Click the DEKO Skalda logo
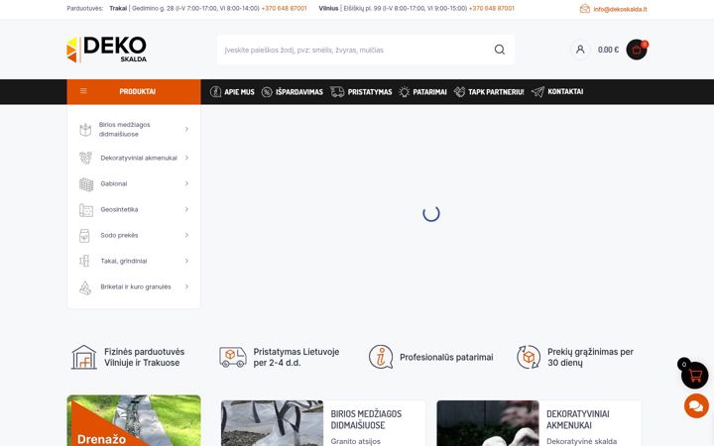Viewport: 714px width, 446px height. click(x=106, y=50)
